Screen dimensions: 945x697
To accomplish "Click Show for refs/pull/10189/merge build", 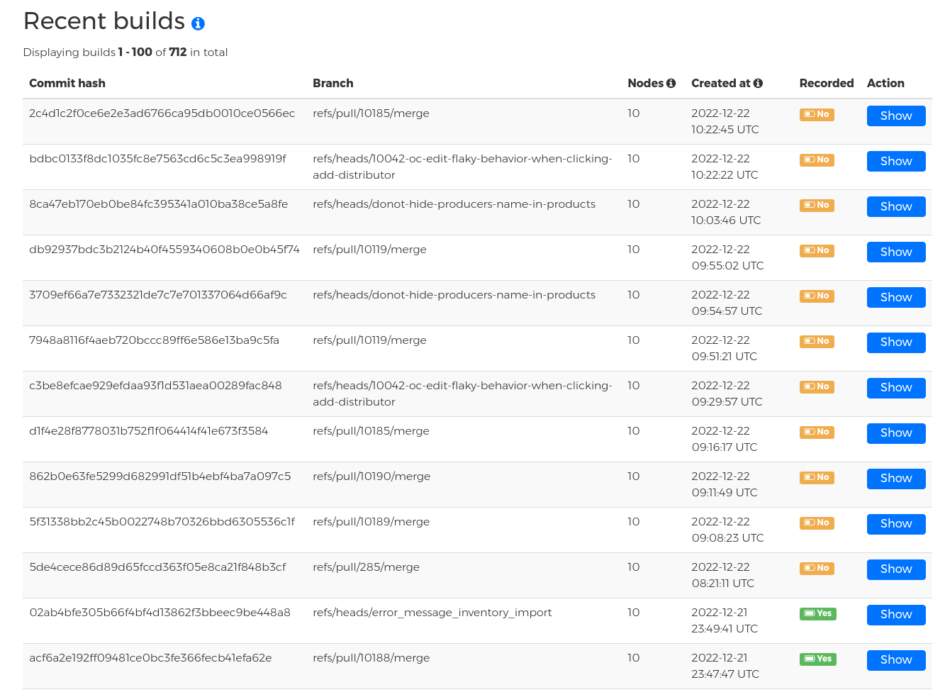I will point(895,524).
